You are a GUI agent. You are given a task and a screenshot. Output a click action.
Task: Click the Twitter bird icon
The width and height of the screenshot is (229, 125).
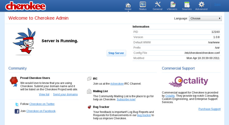(17, 104)
